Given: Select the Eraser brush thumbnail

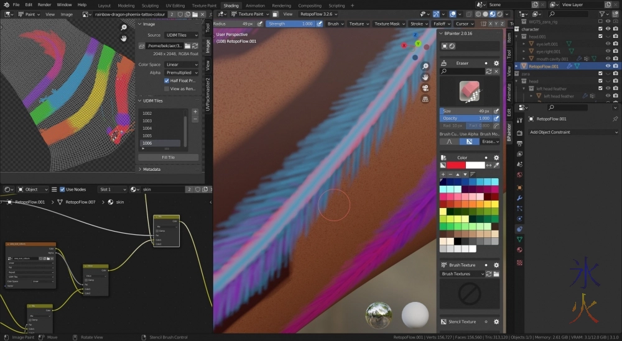Looking at the screenshot, I should pyautogui.click(x=470, y=91).
